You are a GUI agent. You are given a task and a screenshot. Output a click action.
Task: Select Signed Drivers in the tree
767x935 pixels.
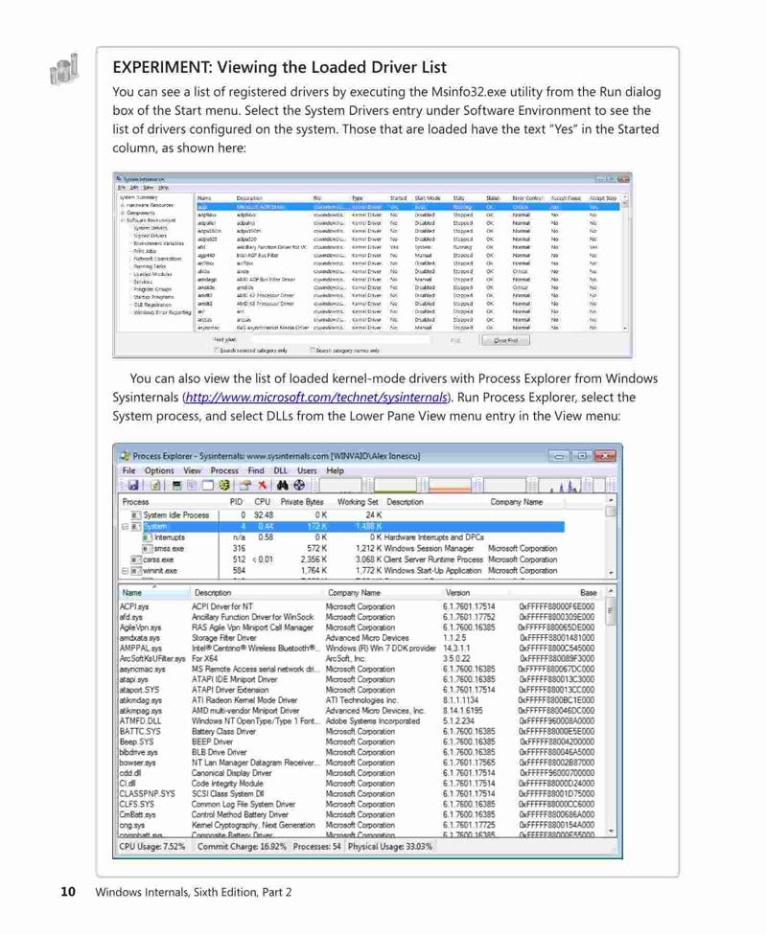coord(151,236)
